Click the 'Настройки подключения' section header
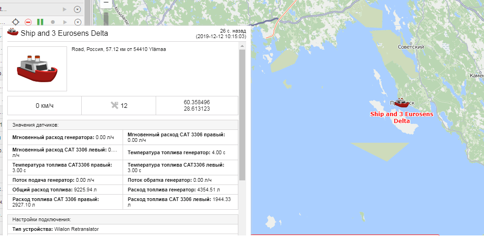The width and height of the screenshot is (484, 246). click(x=123, y=219)
